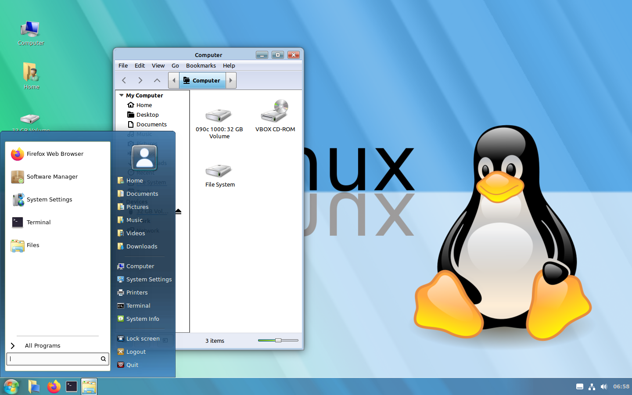Open the Home desktop icon
This screenshot has height=395, width=632.
click(x=31, y=76)
